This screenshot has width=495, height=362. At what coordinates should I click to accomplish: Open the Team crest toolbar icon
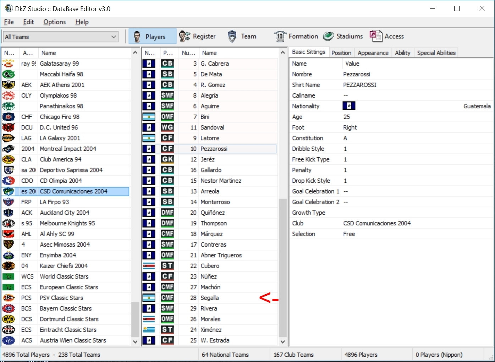click(x=232, y=36)
